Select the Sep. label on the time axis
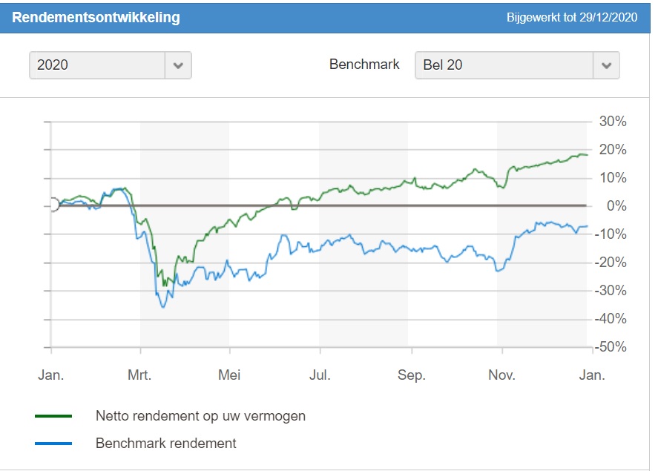This screenshot has height=471, width=658. point(411,375)
